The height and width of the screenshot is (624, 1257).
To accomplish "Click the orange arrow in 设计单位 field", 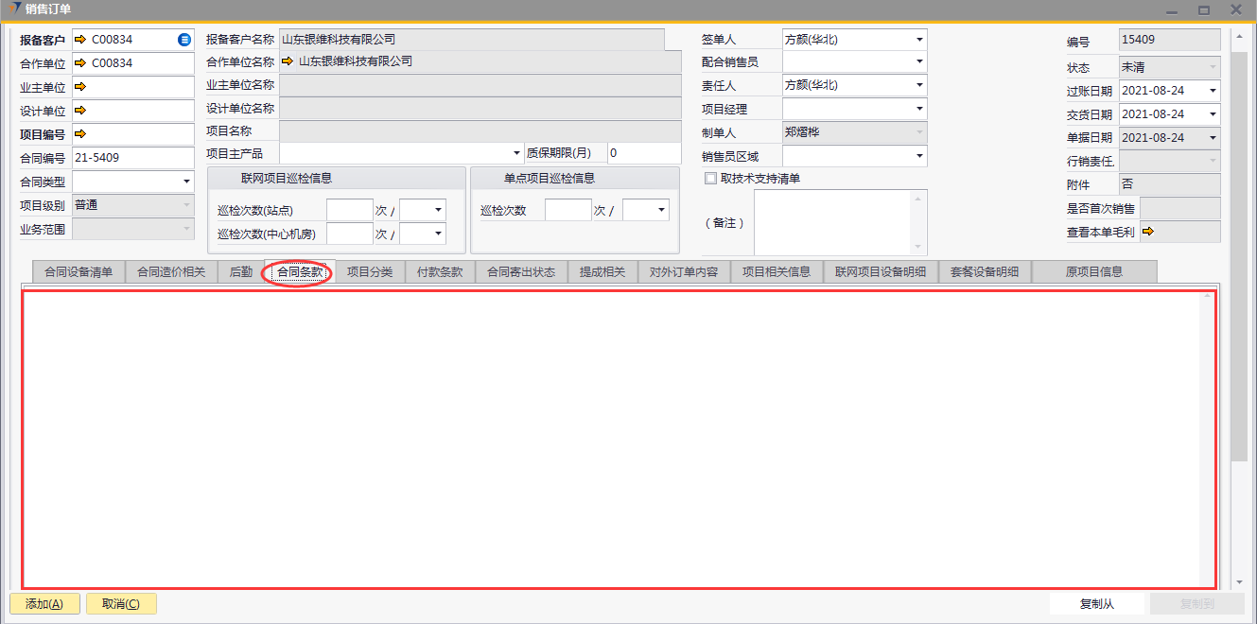I will tap(80, 111).
